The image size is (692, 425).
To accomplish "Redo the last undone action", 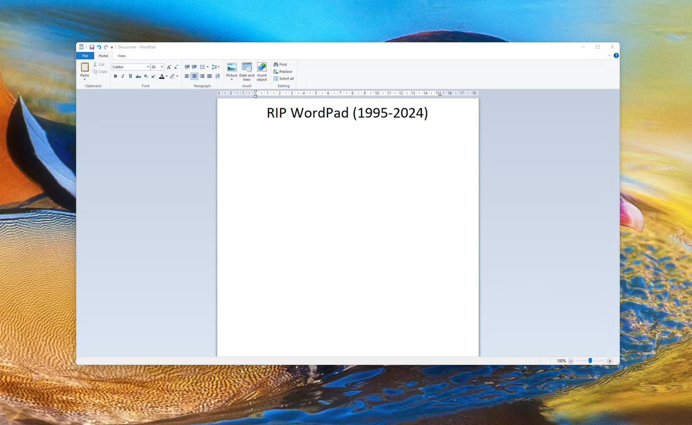I will pos(106,47).
